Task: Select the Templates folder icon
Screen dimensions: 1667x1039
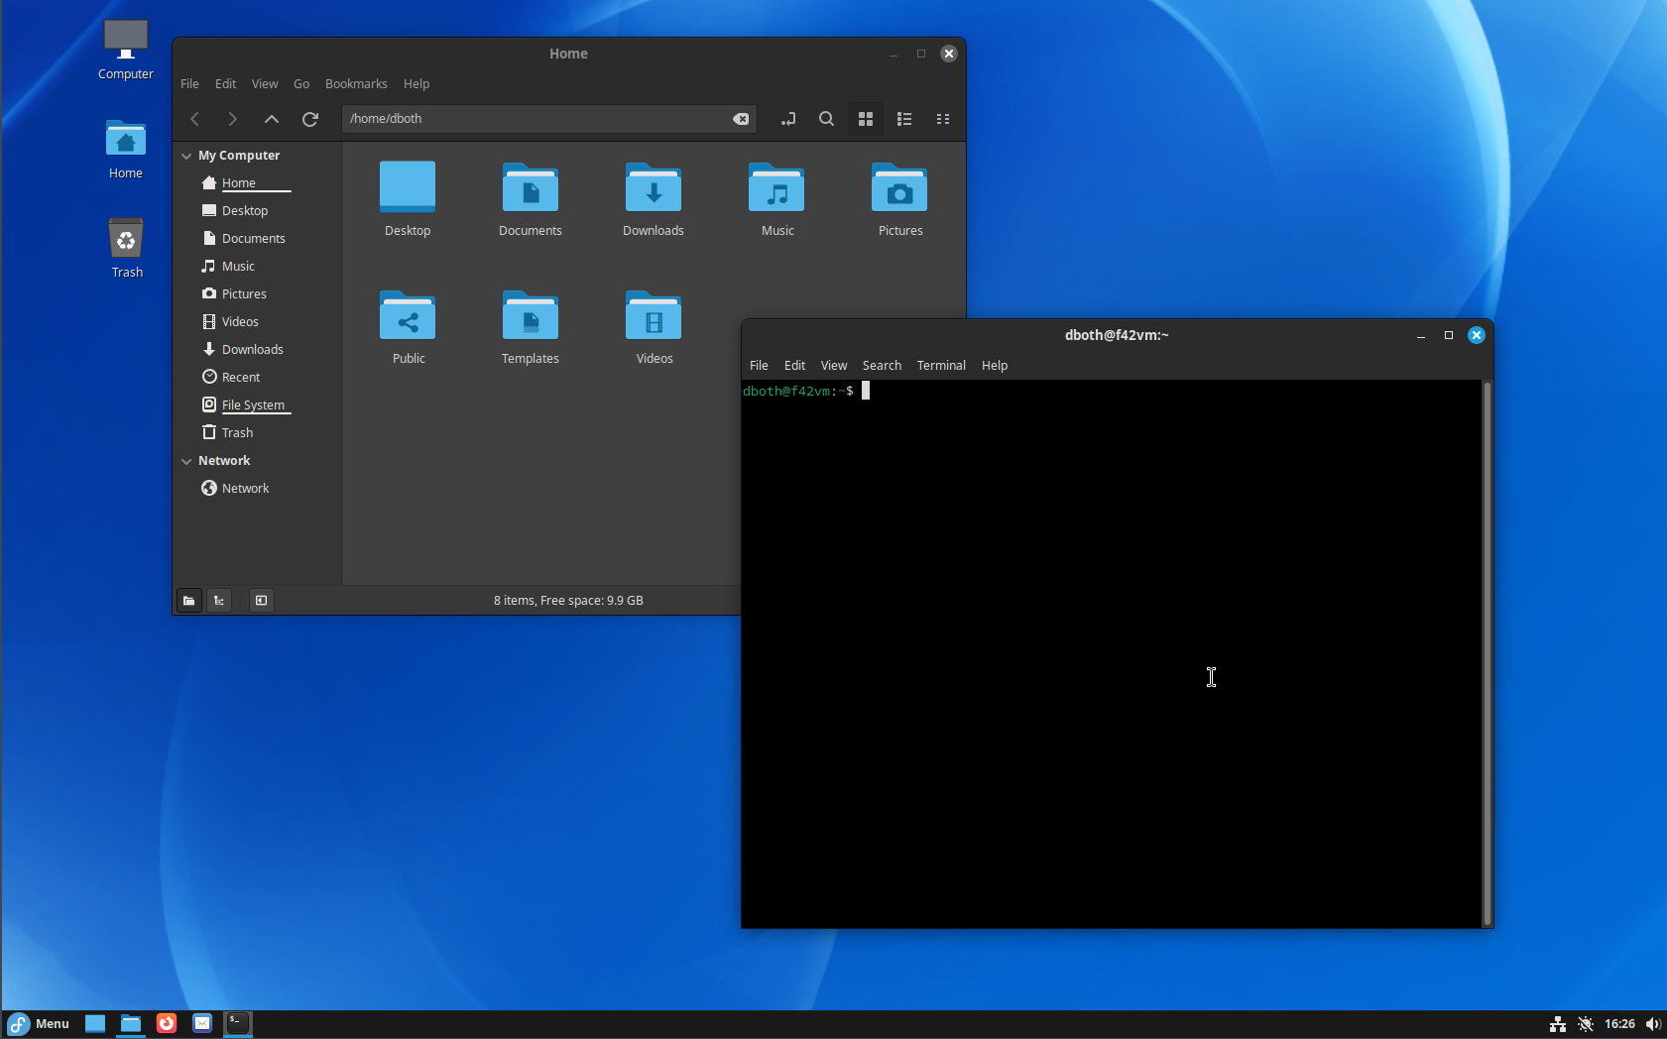Action: coord(531,315)
